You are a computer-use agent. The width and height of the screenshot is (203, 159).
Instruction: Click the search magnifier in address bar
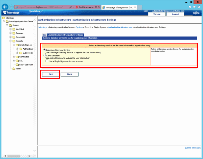point(70,7)
